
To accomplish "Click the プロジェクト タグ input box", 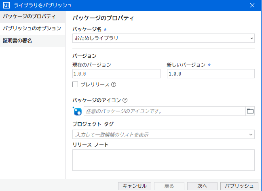I will 164,134.
